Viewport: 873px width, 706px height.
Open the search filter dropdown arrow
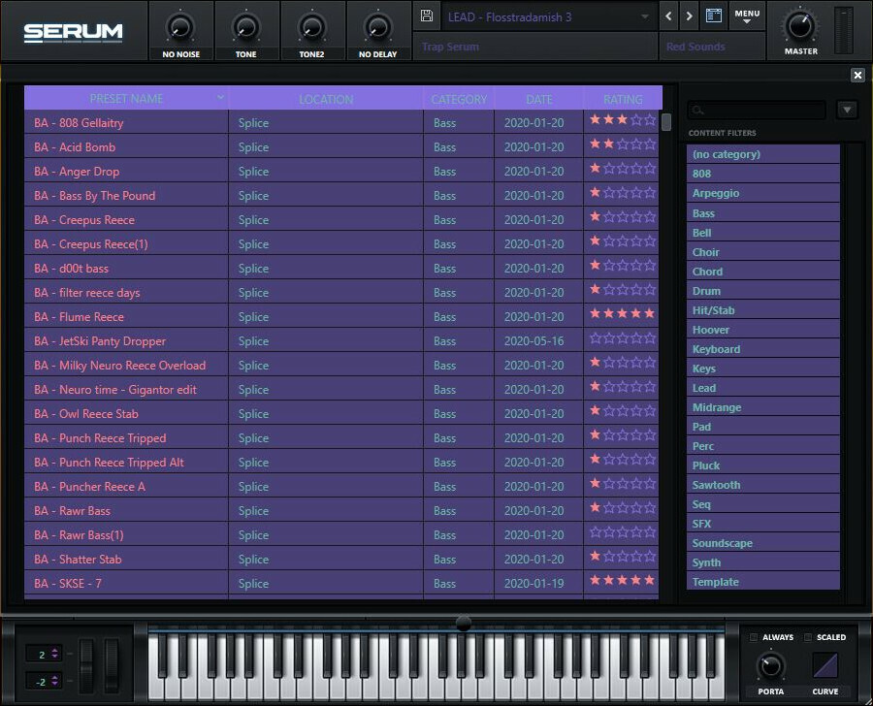click(x=847, y=110)
